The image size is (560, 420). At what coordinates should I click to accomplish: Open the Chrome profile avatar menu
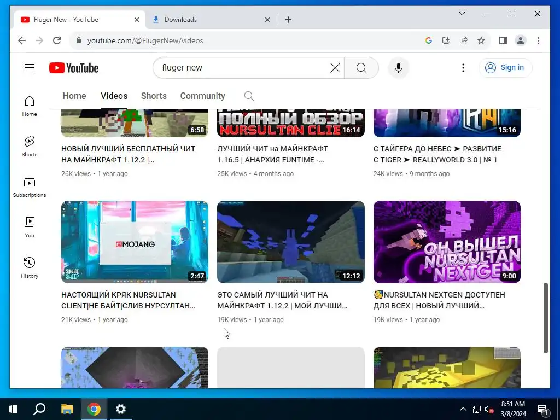point(521,40)
